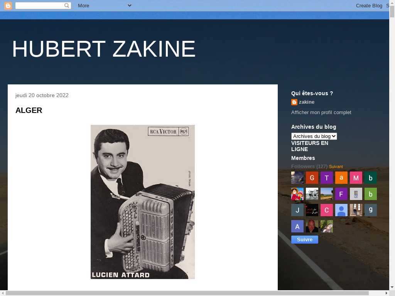
Task: Focus the navbar search input field
Action: point(40,5)
